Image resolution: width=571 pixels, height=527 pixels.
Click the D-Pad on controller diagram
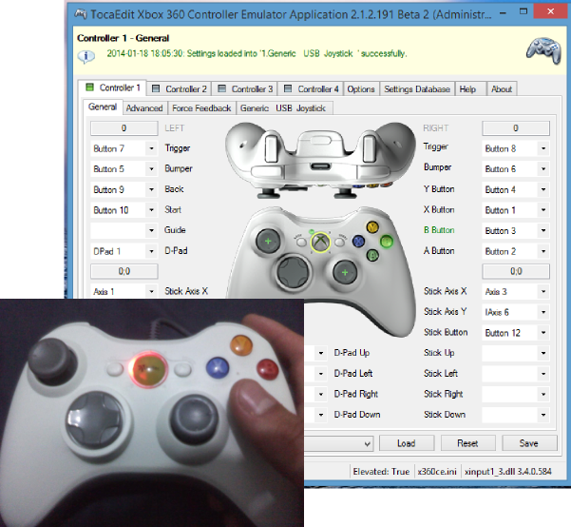(x=294, y=272)
